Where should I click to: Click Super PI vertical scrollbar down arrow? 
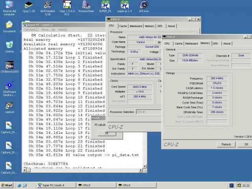(x=145, y=166)
